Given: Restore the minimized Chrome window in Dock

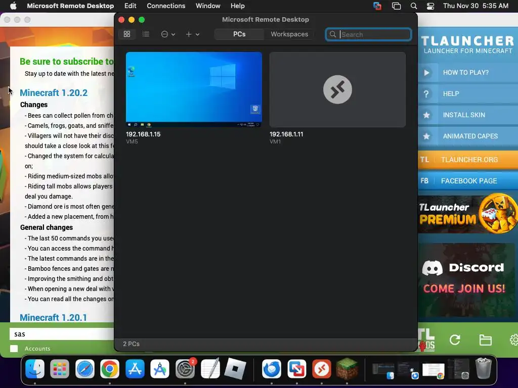Looking at the screenshot, I should [433, 370].
